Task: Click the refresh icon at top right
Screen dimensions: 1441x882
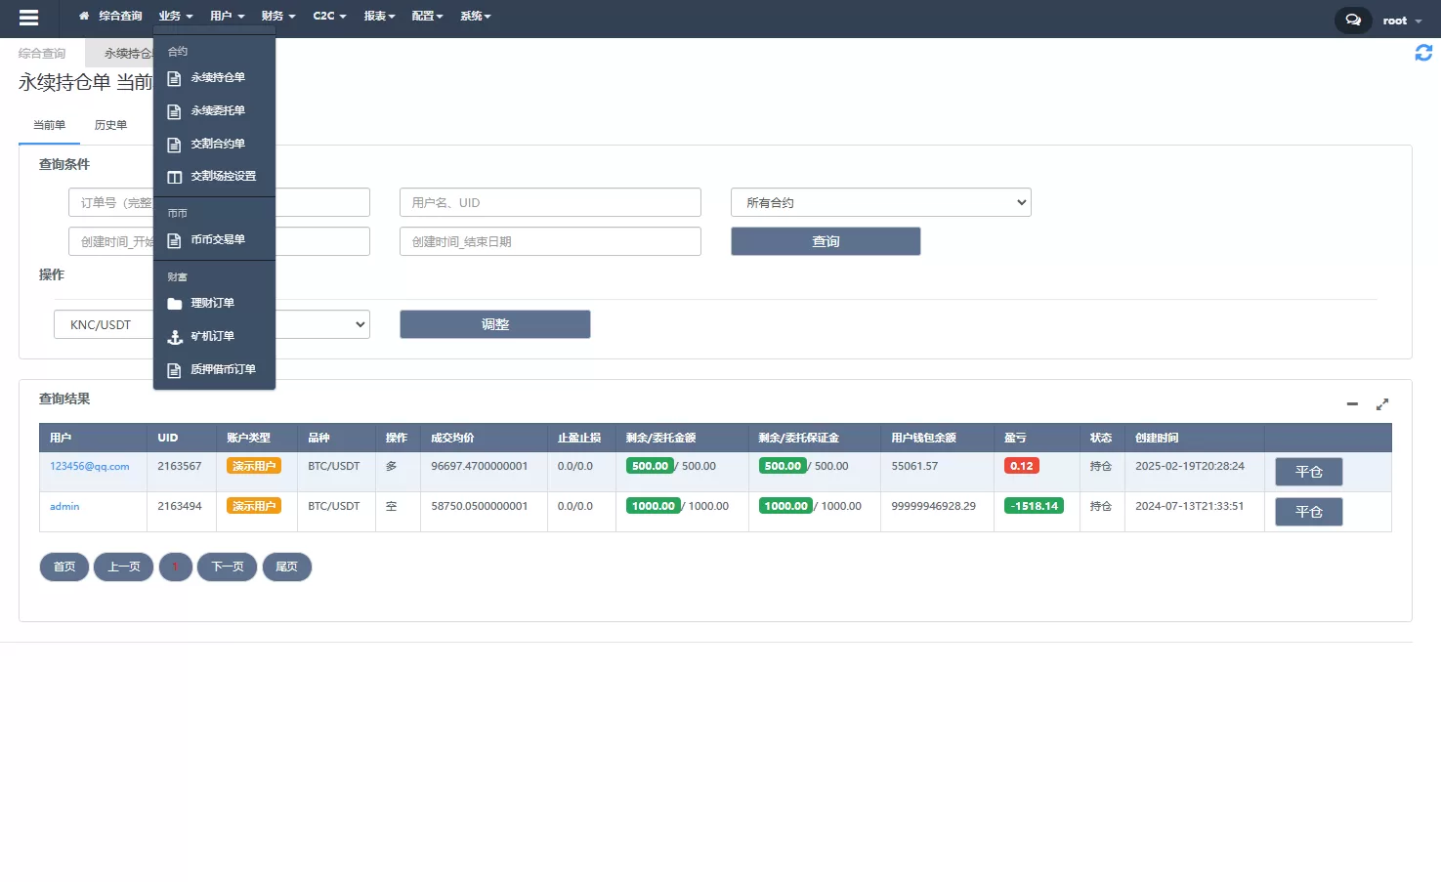Action: (x=1423, y=53)
